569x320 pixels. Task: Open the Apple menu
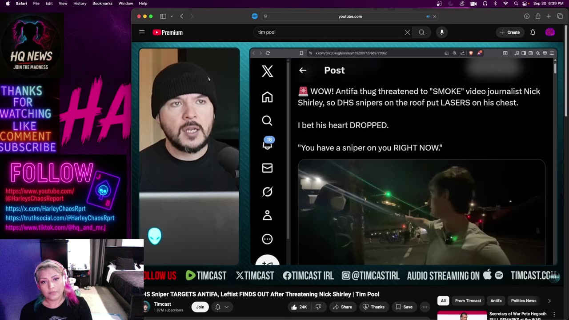[x=8, y=4]
